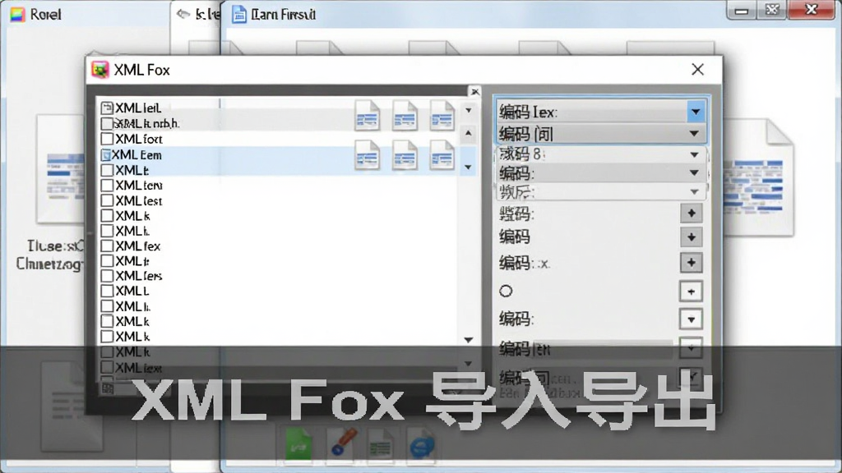
Task: Enable the XML foxt checkbox
Action: [107, 139]
